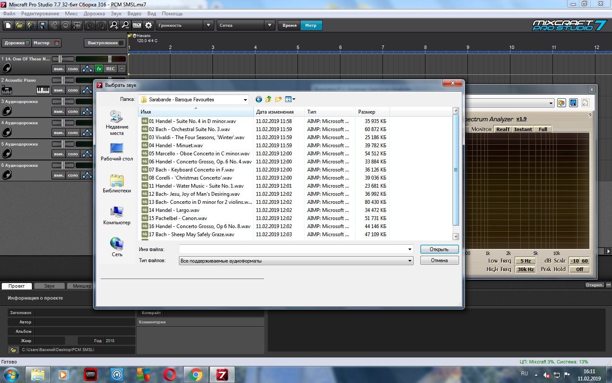Open Рабочий стол in dialog sidebar
The image size is (612, 383).
pyautogui.click(x=117, y=152)
